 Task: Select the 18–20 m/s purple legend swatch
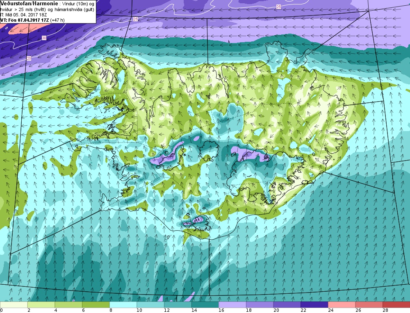pos(260,305)
